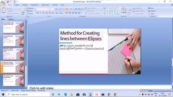
Task: Toggle Bold formatting
Action: click(38, 13)
